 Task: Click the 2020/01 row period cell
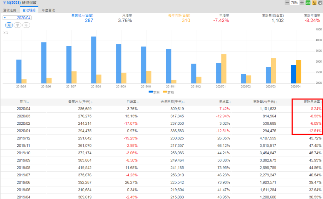pos(23,131)
